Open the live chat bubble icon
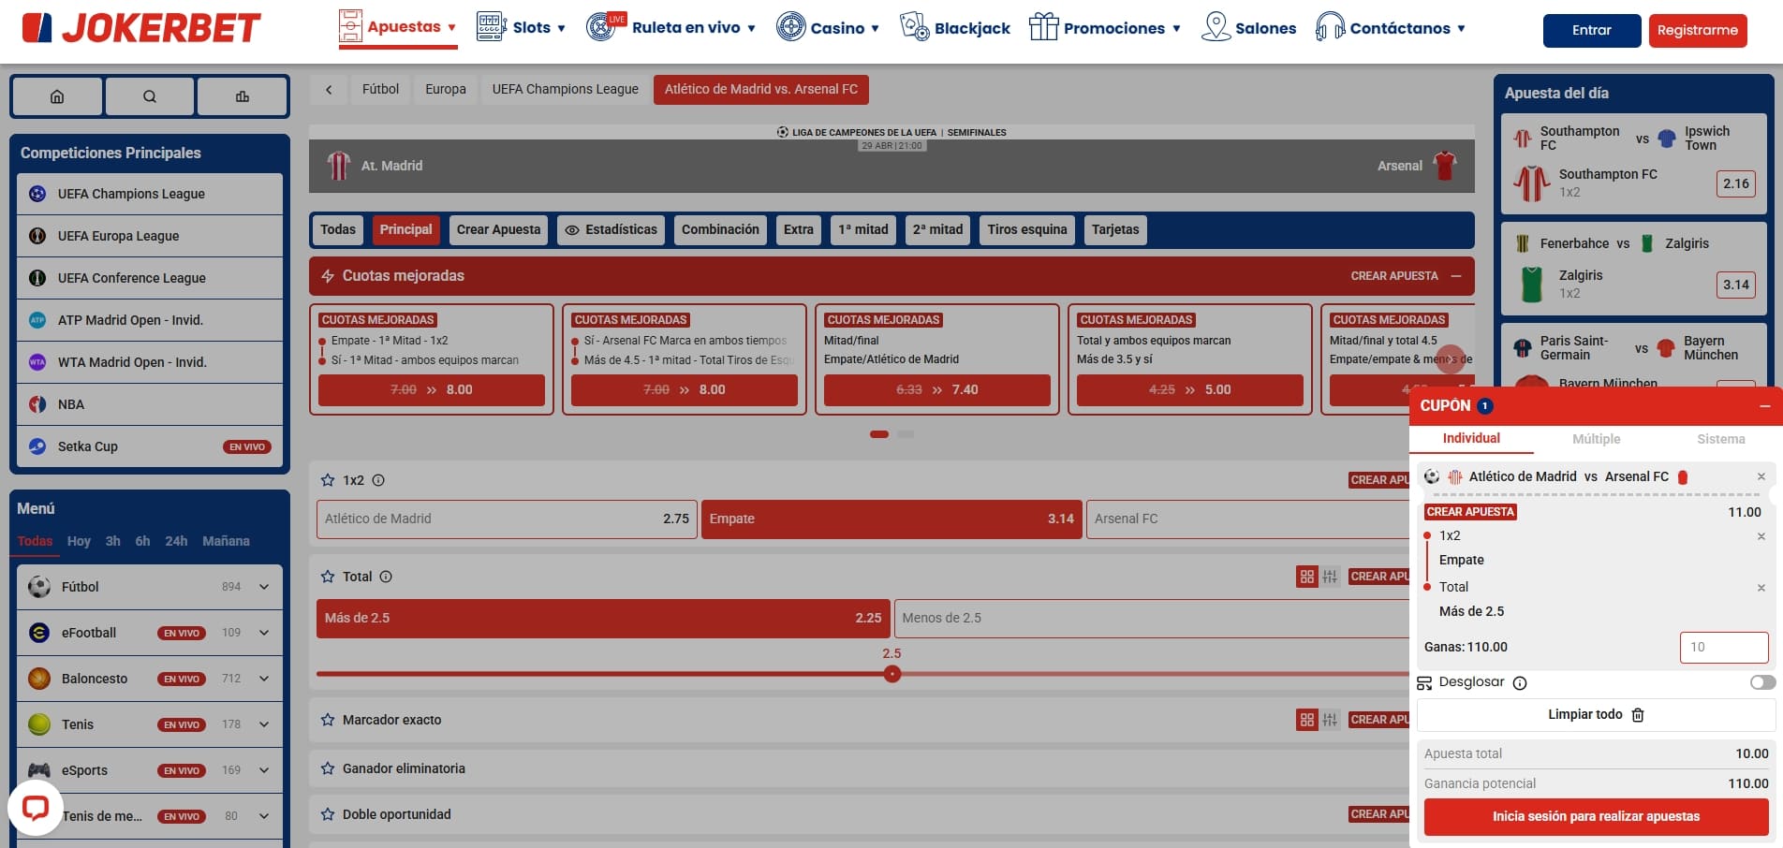The height and width of the screenshot is (848, 1783). [x=36, y=807]
